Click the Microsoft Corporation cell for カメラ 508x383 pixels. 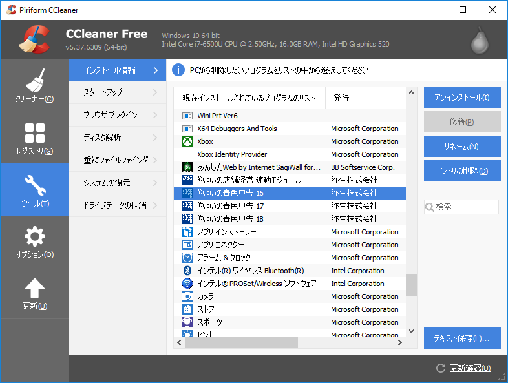point(365,296)
